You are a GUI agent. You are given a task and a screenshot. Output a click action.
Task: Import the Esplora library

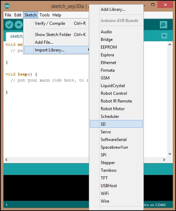pos(116,55)
